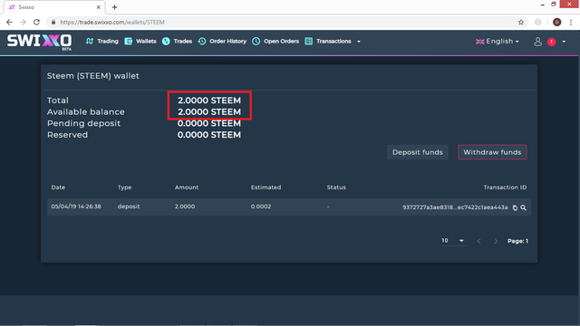The image size is (580, 326).
Task: Click the site lock icon
Action: [x=53, y=22]
